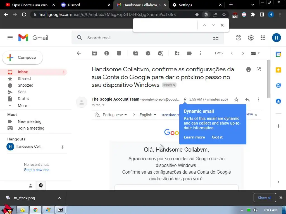Open the English target language dropdown
The height and width of the screenshot is (214, 286).
(148, 115)
